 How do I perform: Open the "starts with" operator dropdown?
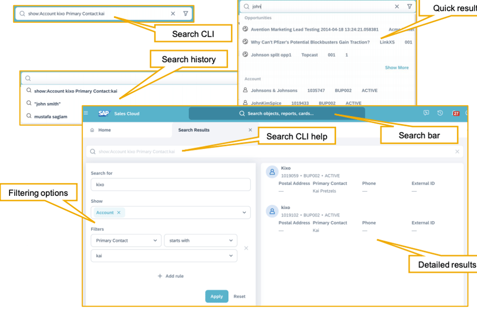(x=201, y=240)
